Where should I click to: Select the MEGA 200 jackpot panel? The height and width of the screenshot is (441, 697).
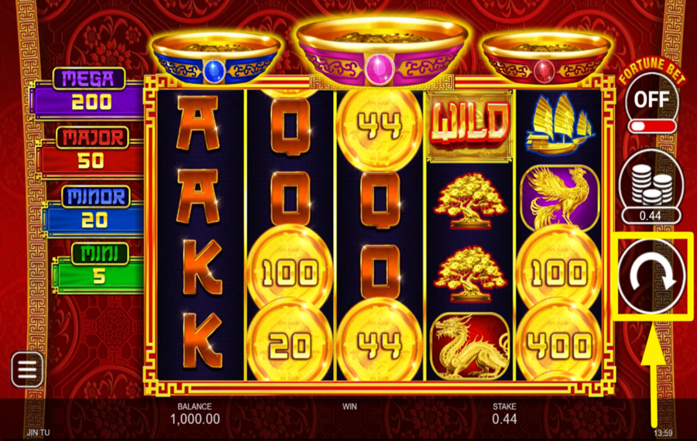coord(88,94)
